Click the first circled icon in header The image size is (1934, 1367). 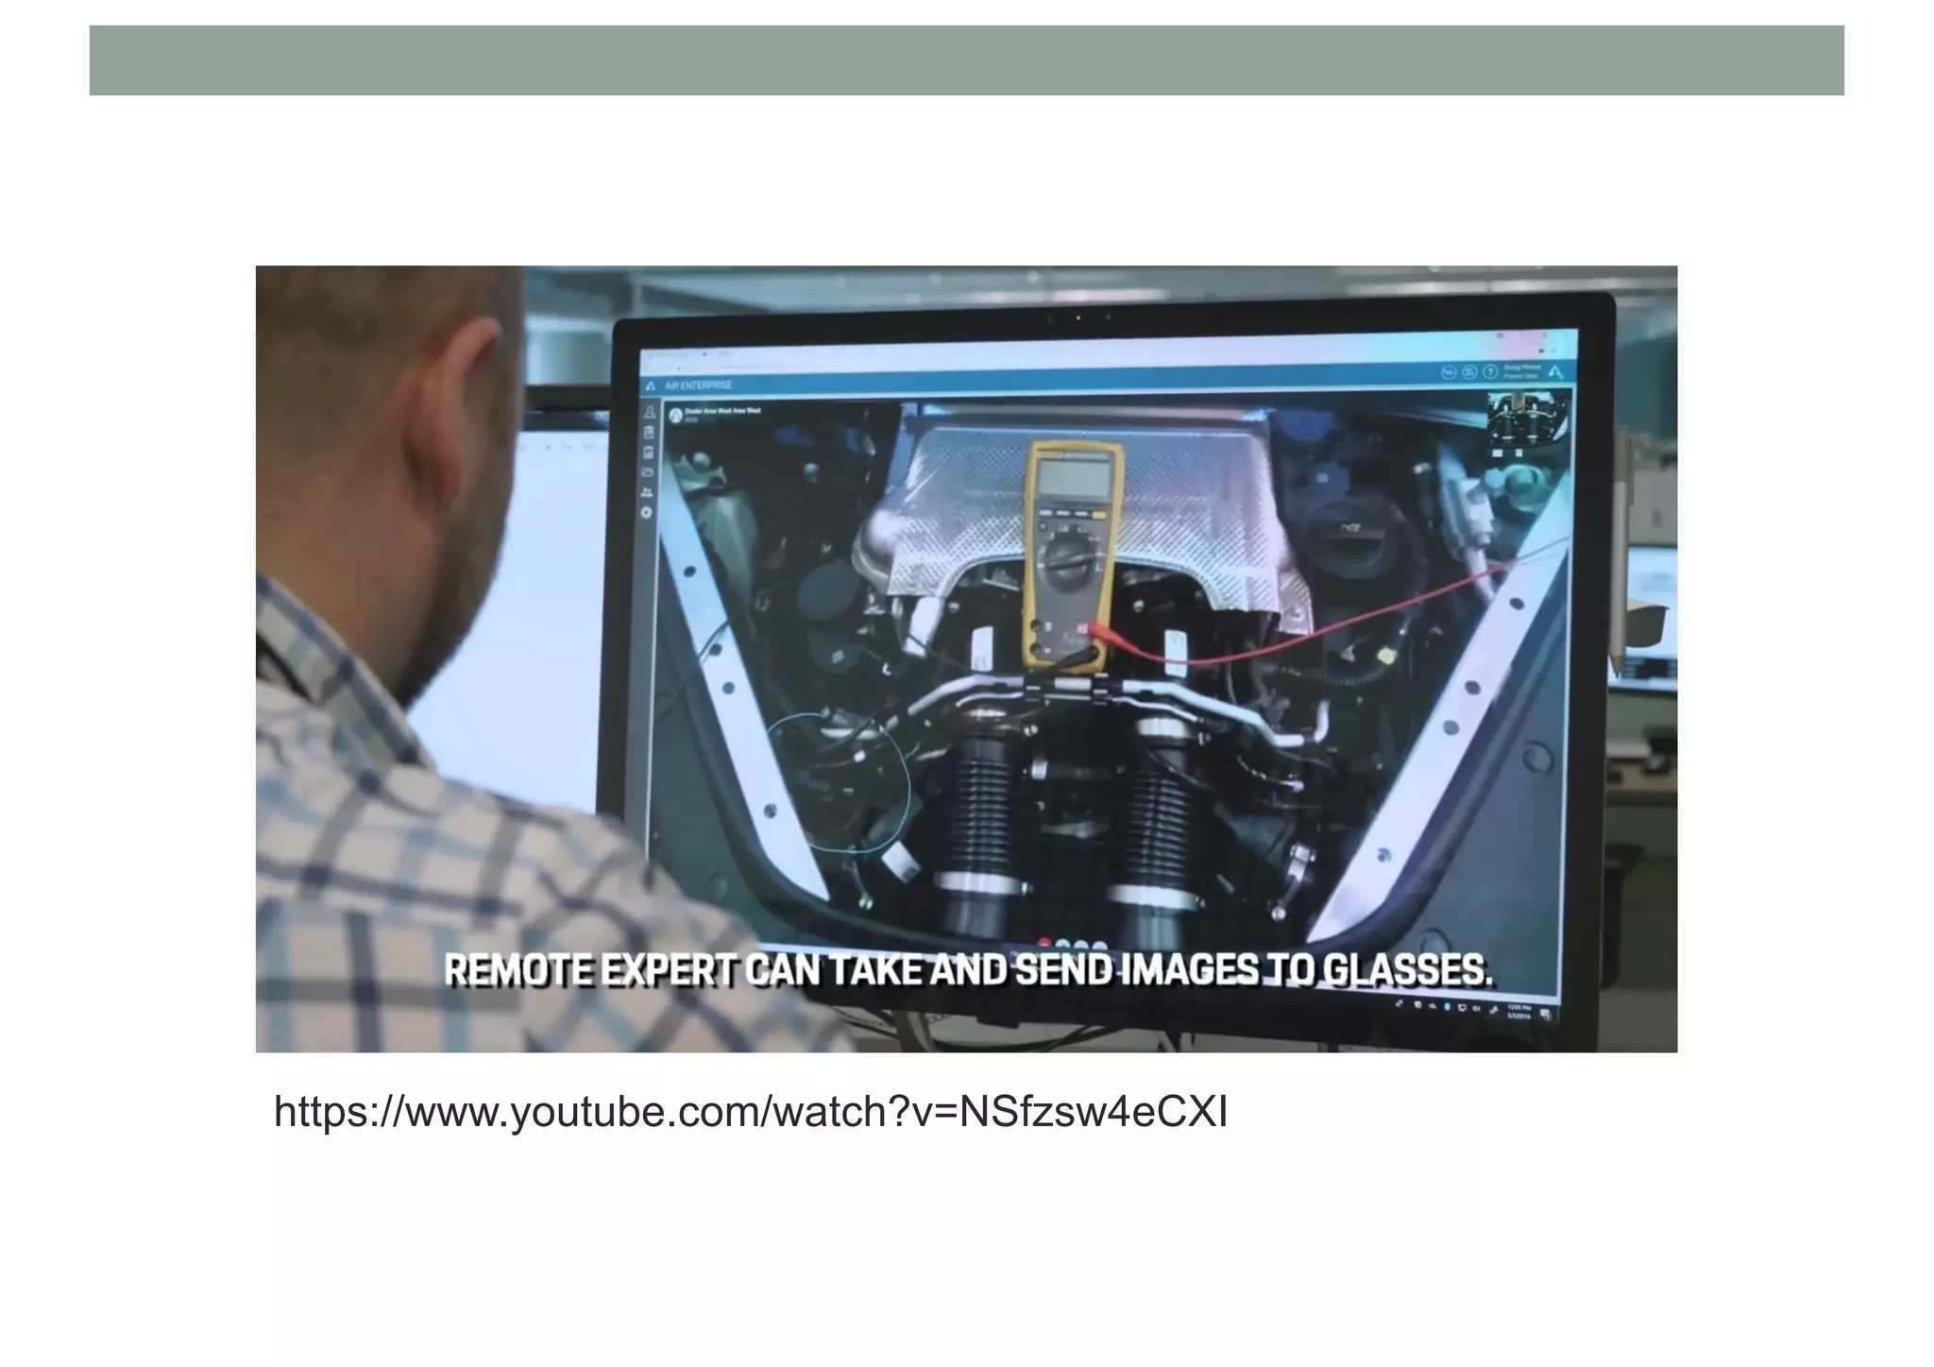click(1450, 372)
